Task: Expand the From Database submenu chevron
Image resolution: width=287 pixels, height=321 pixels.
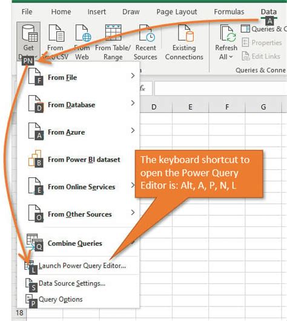Action: coord(133,103)
